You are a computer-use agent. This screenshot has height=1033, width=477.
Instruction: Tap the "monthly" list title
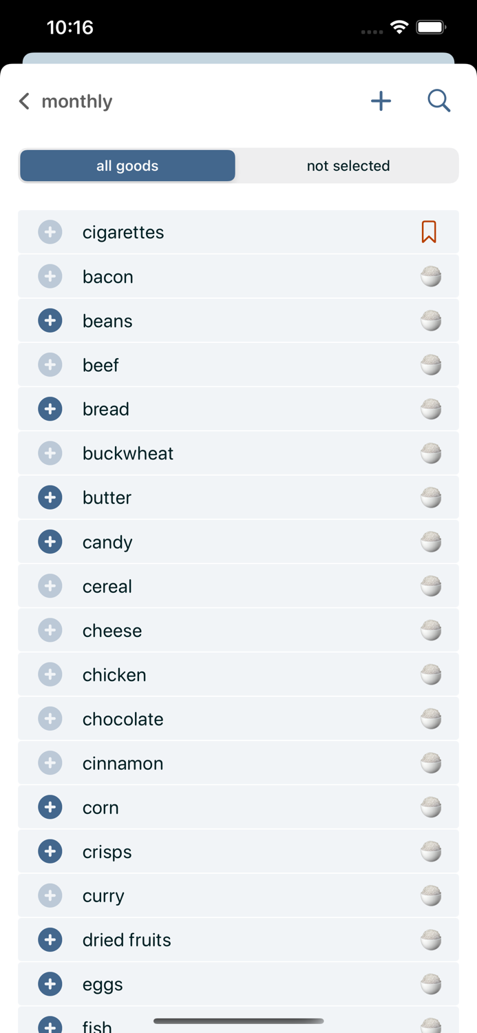[77, 101]
